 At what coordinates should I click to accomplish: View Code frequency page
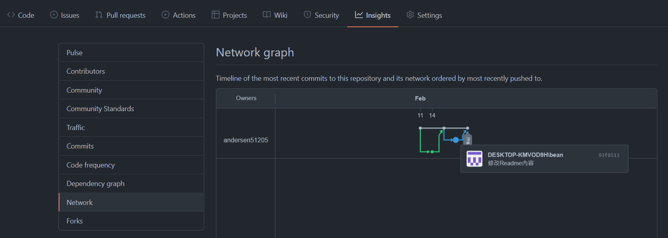[131, 165]
